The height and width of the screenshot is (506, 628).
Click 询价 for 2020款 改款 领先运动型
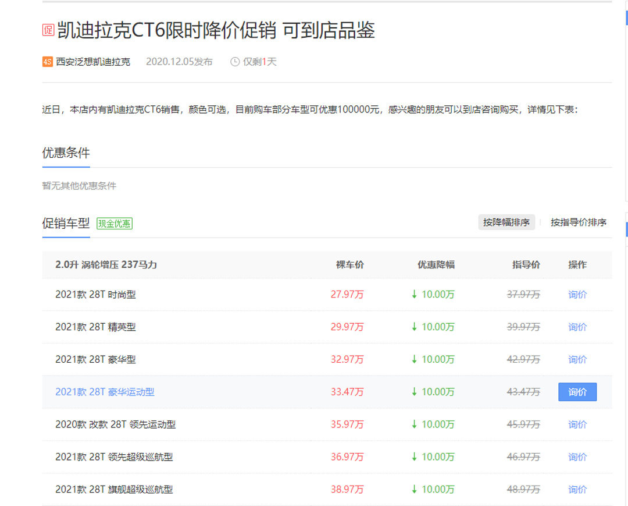[577, 424]
